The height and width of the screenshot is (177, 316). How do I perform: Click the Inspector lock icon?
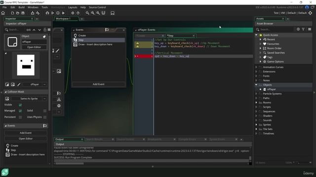pyautogui.click(x=45, y=29)
